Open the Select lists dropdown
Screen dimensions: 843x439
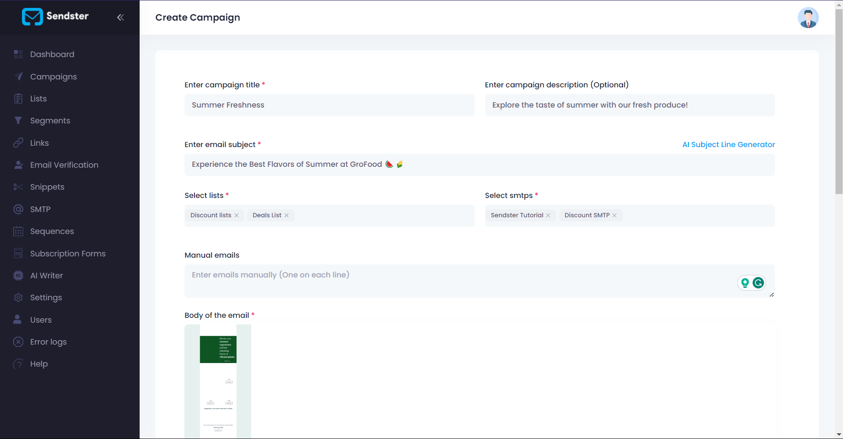pos(382,216)
